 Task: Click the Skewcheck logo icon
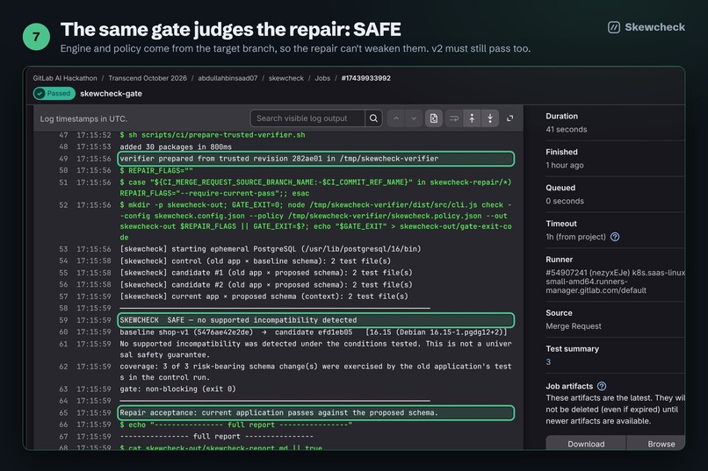click(614, 27)
